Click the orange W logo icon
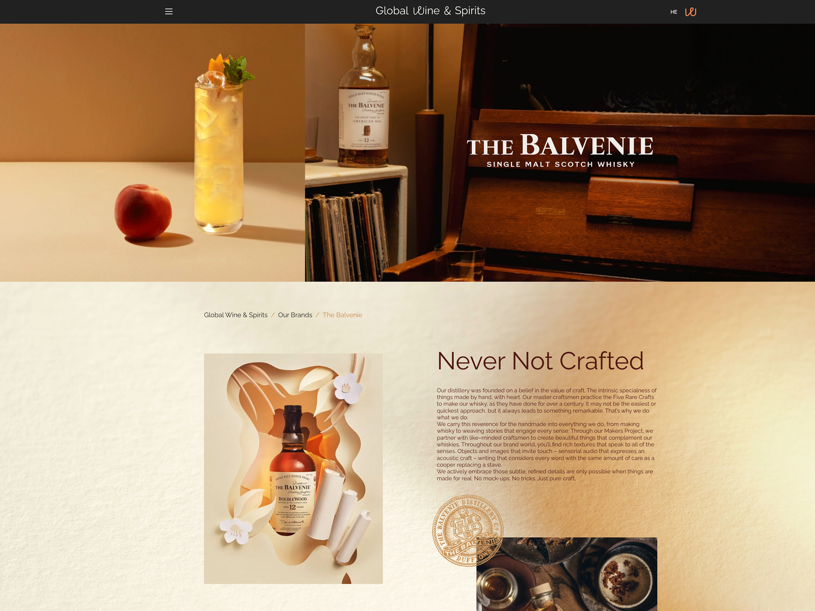 (690, 12)
